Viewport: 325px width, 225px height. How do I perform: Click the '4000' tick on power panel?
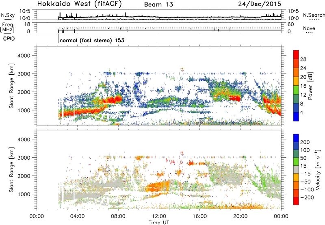[x=24, y=56]
